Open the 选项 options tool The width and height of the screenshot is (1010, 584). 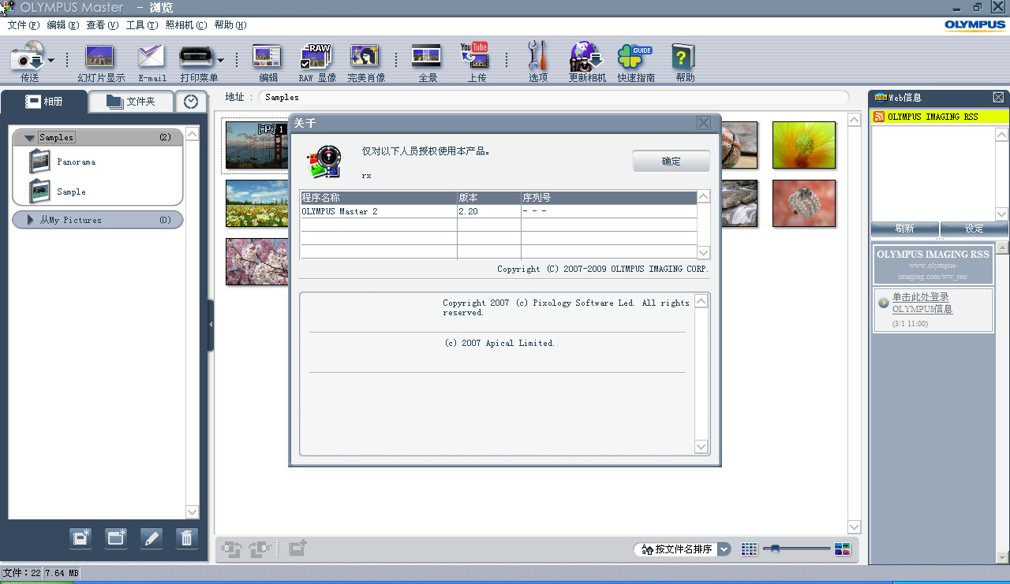point(537,56)
